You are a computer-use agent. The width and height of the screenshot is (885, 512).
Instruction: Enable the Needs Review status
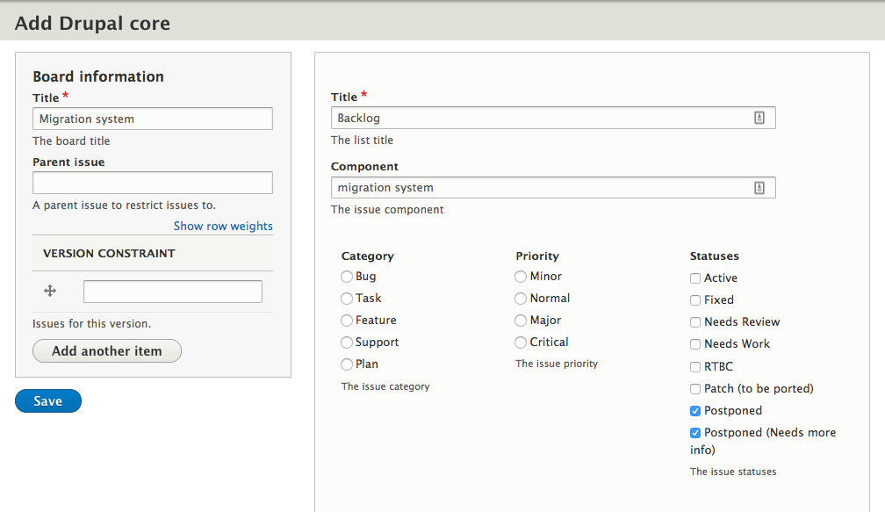pos(695,322)
